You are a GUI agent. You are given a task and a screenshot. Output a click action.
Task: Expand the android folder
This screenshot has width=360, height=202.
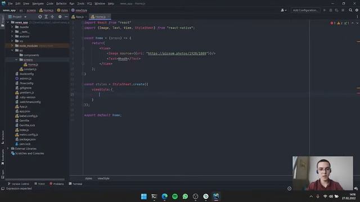12,36
